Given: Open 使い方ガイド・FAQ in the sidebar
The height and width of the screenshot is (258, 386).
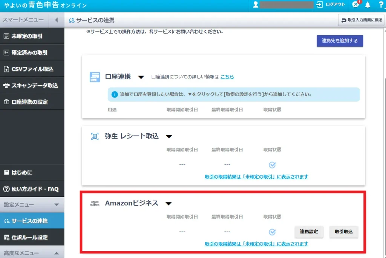Looking at the screenshot, I should tap(32, 189).
